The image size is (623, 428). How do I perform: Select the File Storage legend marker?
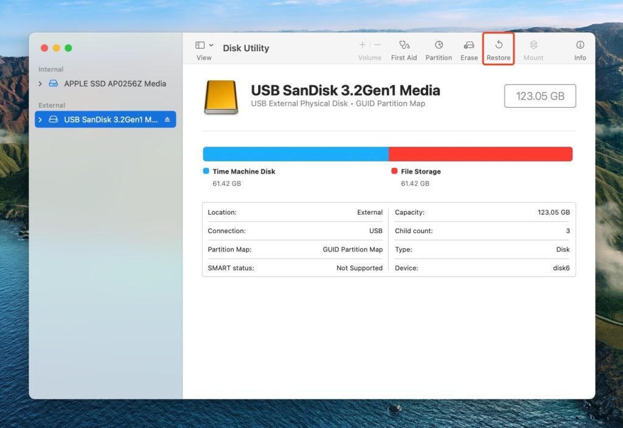394,171
